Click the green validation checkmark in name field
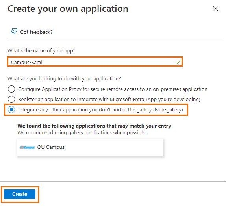This screenshot has width=230, height=206. tap(178, 62)
